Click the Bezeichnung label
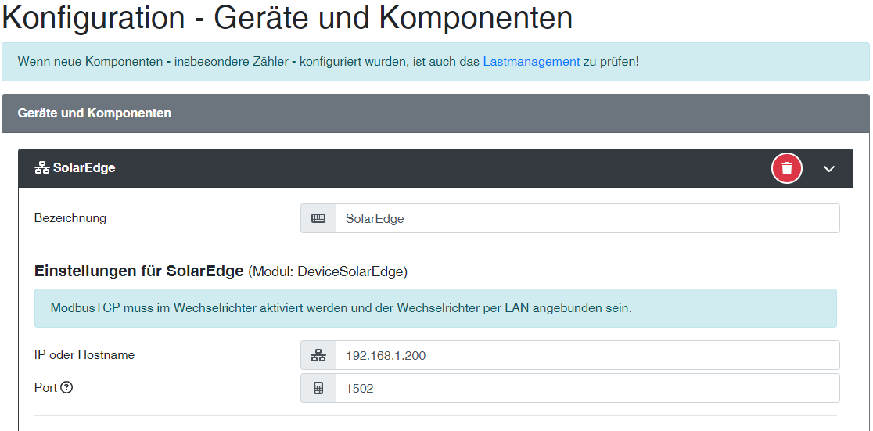The width and height of the screenshot is (873, 431). (x=70, y=218)
